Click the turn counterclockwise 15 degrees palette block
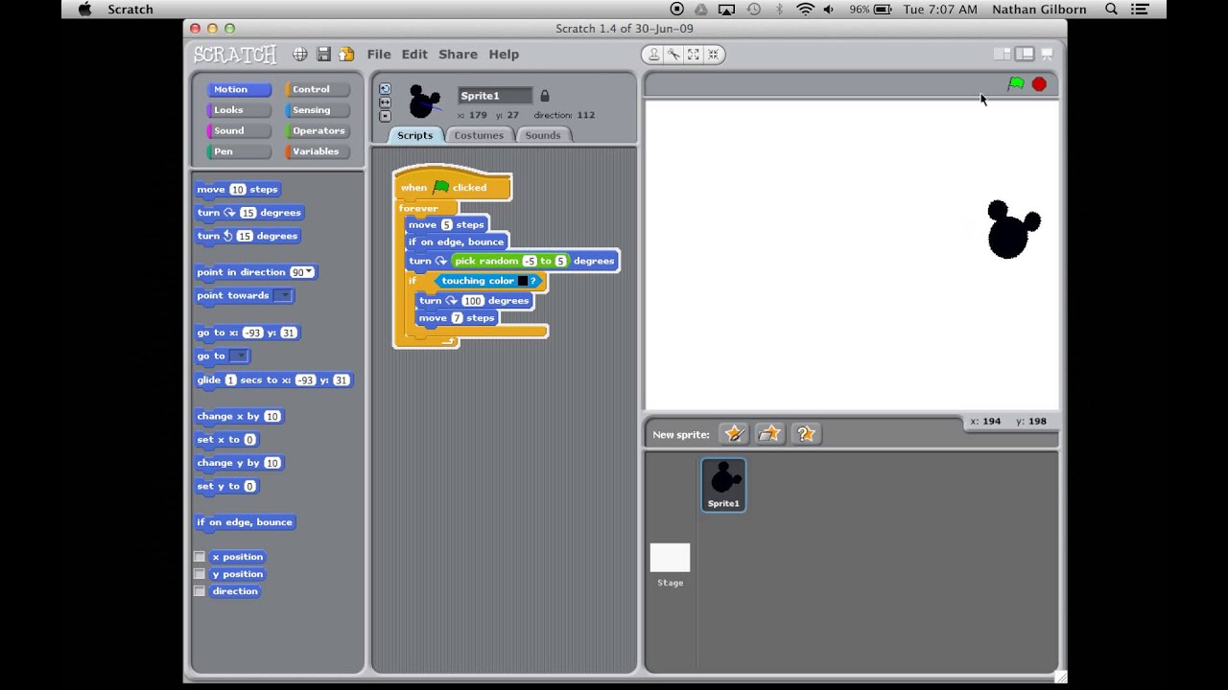Image resolution: width=1228 pixels, height=690 pixels. point(248,236)
